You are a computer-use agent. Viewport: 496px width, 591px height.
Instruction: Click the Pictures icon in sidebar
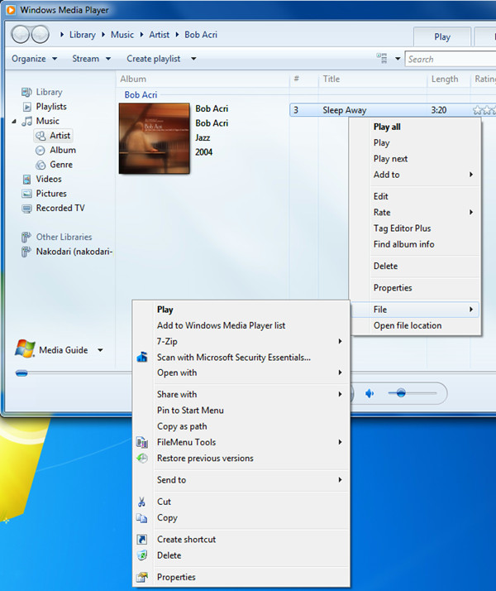26,194
